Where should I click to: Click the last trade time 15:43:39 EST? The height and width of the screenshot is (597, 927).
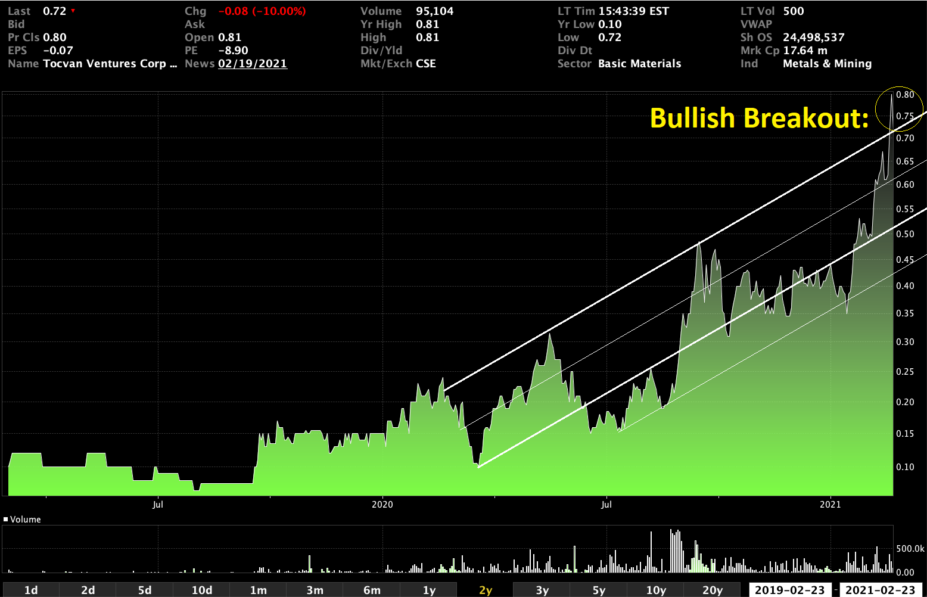click(x=633, y=11)
